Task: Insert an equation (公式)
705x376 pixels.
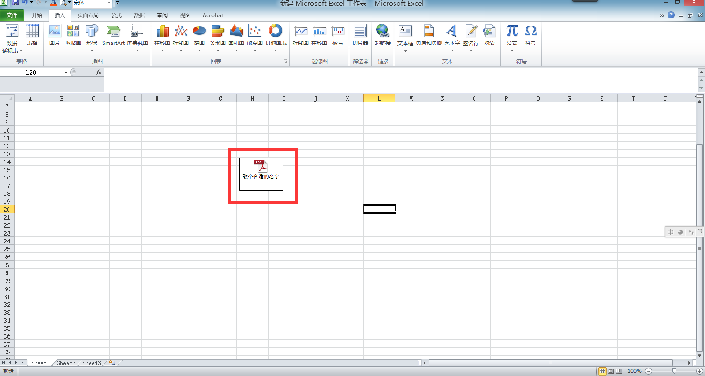Action: click(512, 38)
